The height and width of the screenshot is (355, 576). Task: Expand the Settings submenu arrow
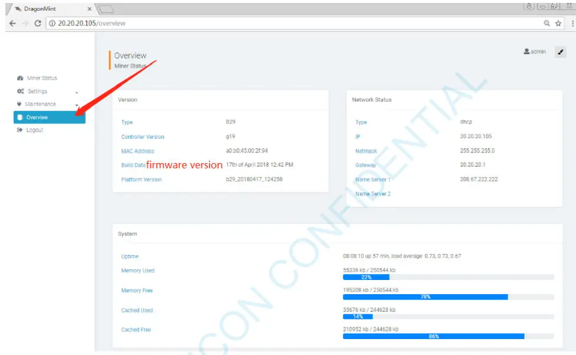coord(77,92)
